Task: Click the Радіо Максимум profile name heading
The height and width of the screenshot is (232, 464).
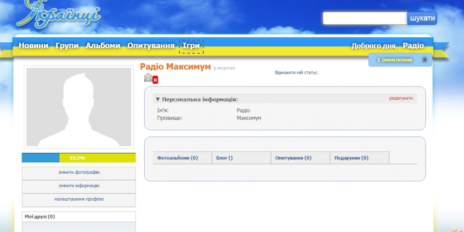Action: click(x=176, y=67)
